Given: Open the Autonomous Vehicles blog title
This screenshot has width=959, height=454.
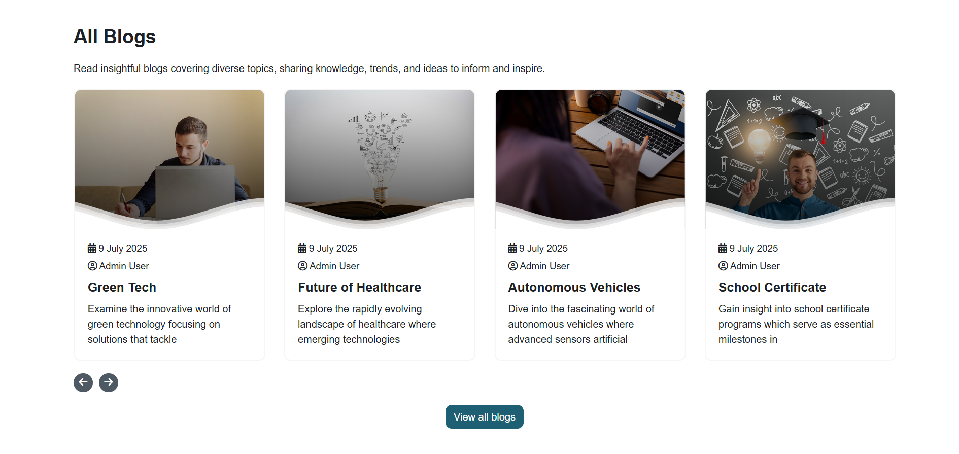Looking at the screenshot, I should [574, 287].
